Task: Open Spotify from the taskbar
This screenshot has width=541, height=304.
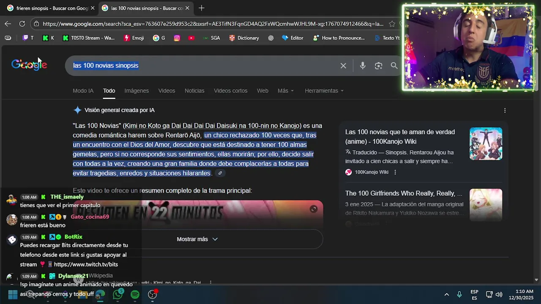Action: 135,294
